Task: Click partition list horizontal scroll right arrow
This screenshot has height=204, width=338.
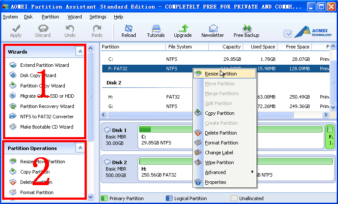Action: point(326,115)
